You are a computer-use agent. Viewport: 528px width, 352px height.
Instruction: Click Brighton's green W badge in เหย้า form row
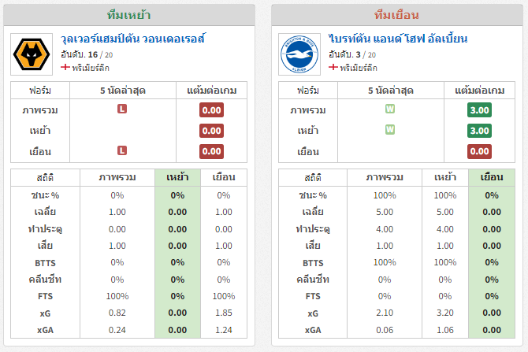390,130
